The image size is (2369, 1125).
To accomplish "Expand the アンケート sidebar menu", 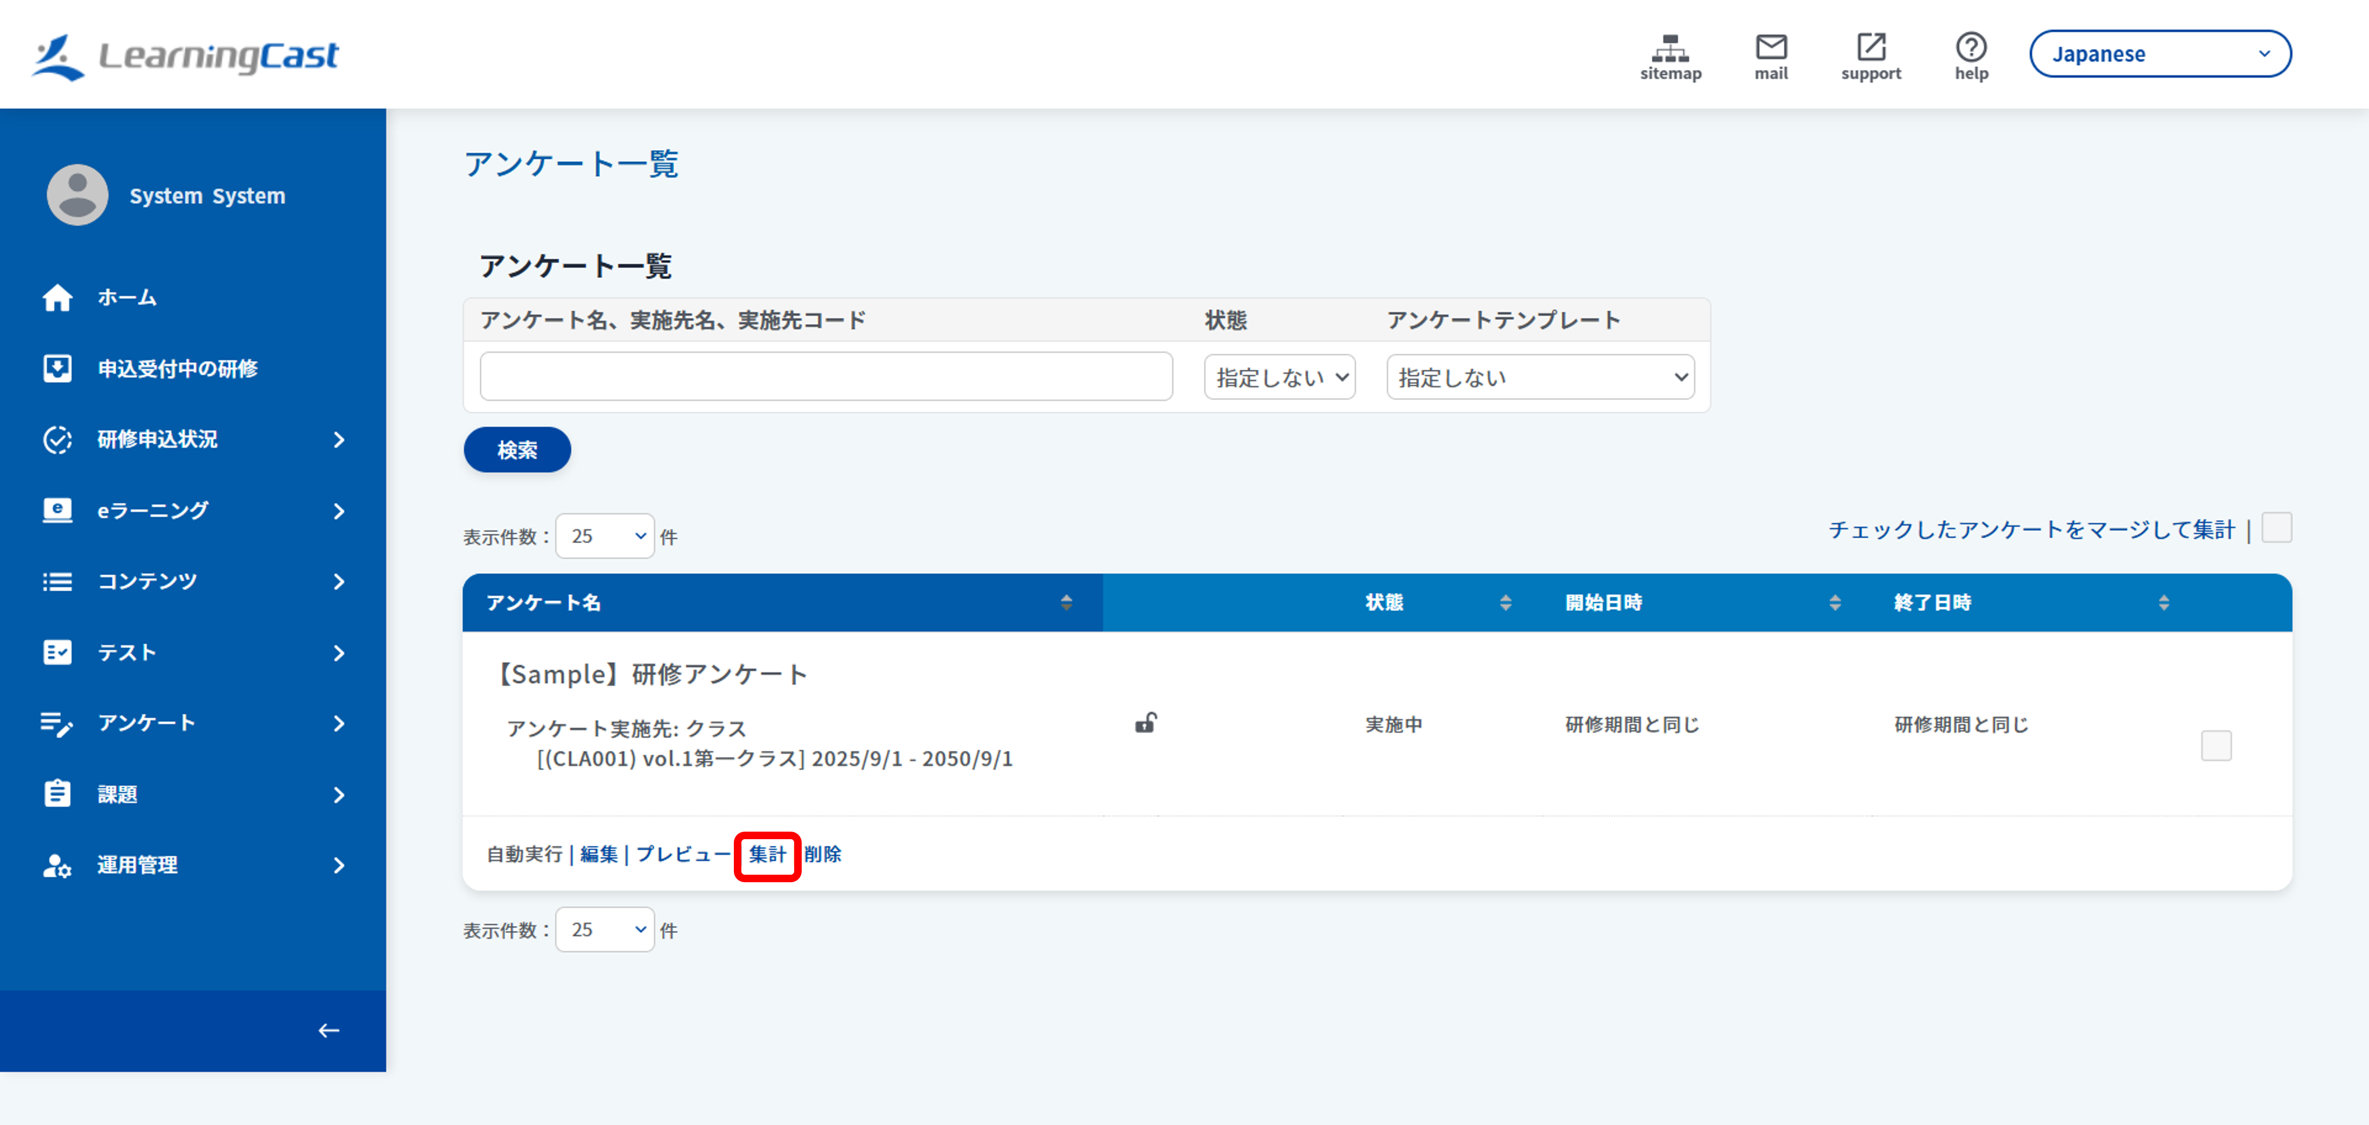I will [x=193, y=723].
